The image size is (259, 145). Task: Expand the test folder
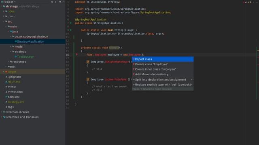[6, 66]
